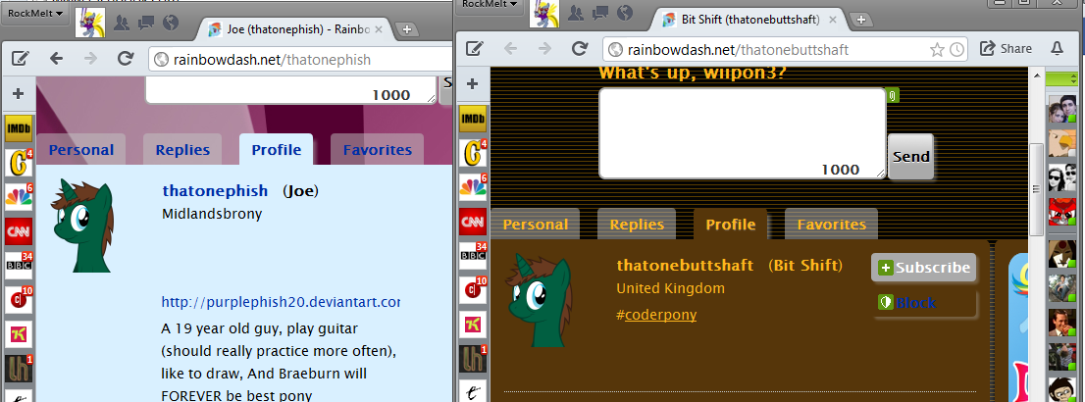Open the Lifehacker lh app in left window sidebar
Screen dimensions: 1085x402
pyautogui.click(x=18, y=368)
